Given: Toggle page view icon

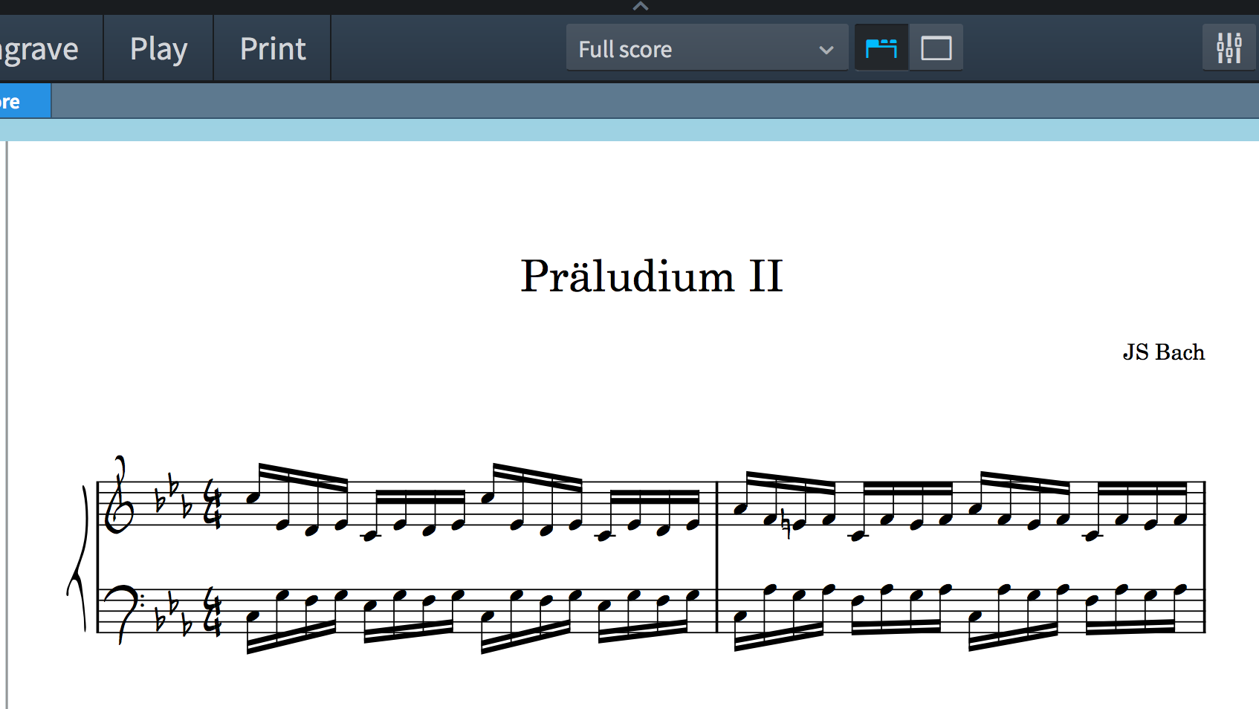Looking at the screenshot, I should point(936,48).
